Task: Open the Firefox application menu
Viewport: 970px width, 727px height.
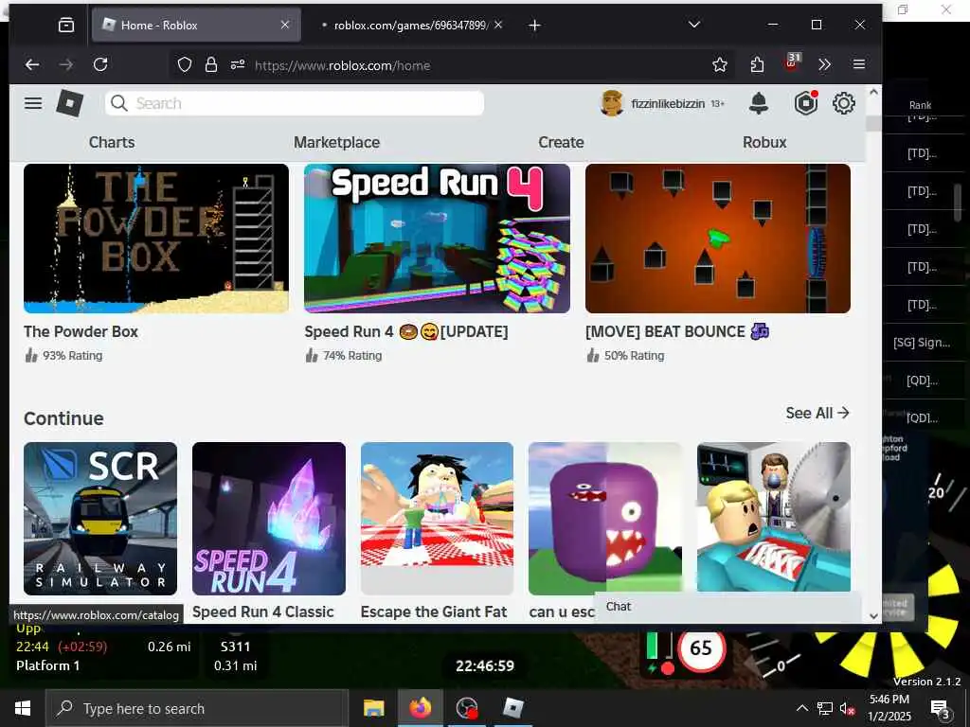Action: pos(858,64)
